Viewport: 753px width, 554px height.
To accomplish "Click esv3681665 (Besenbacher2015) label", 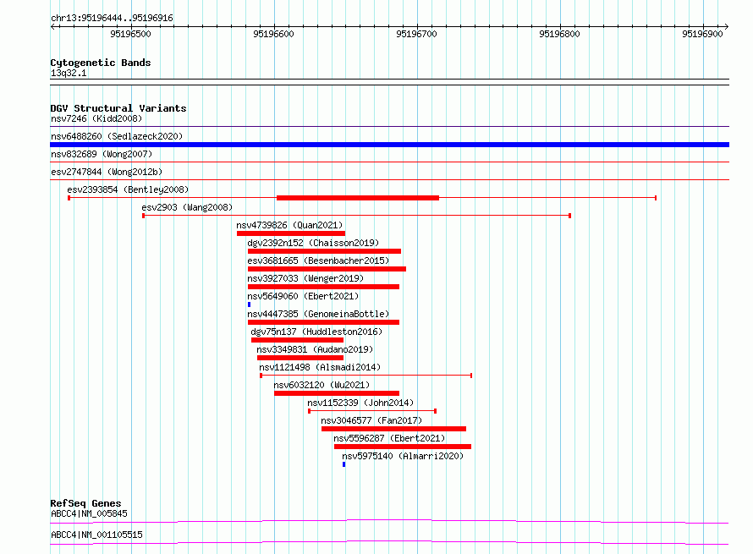I will (x=318, y=261).
